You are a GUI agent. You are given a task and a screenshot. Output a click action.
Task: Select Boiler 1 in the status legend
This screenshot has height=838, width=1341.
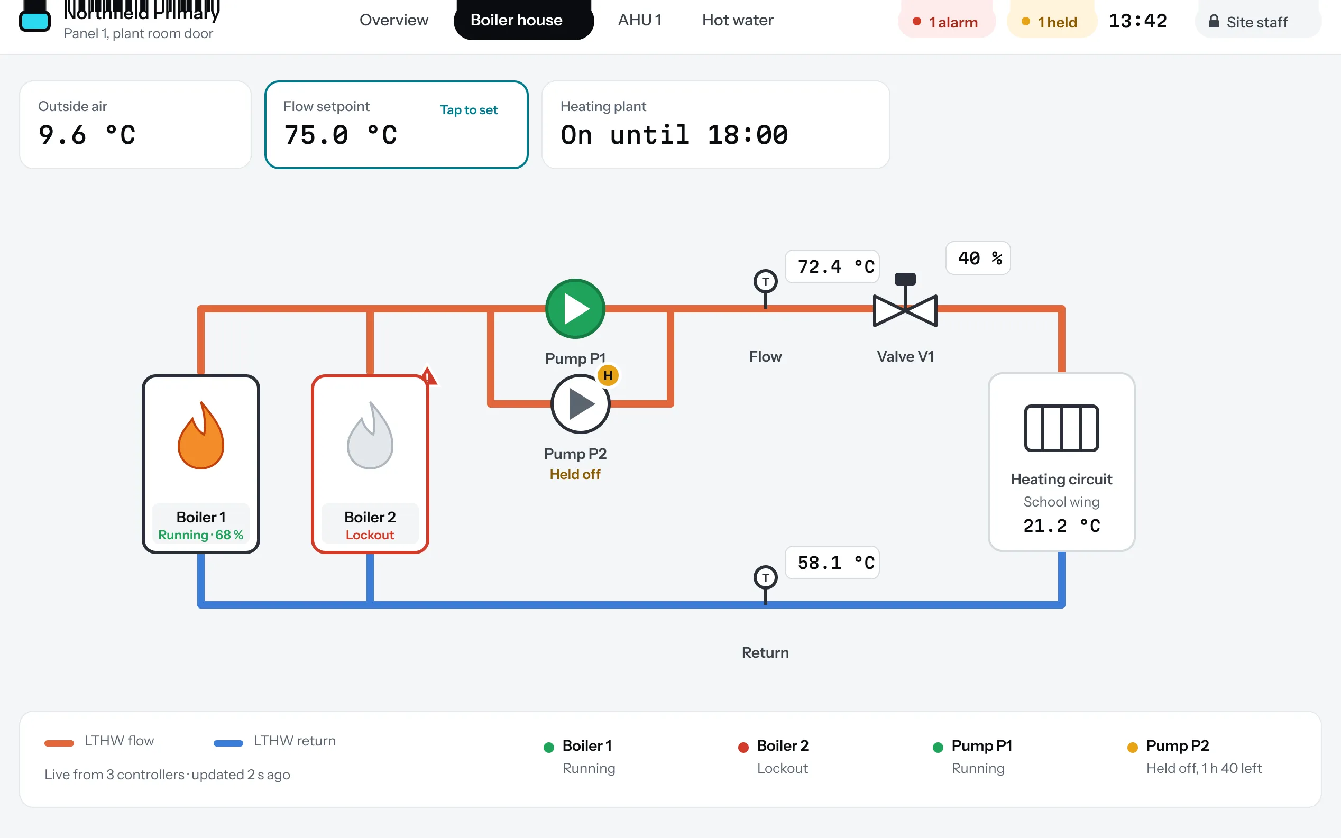point(579,757)
